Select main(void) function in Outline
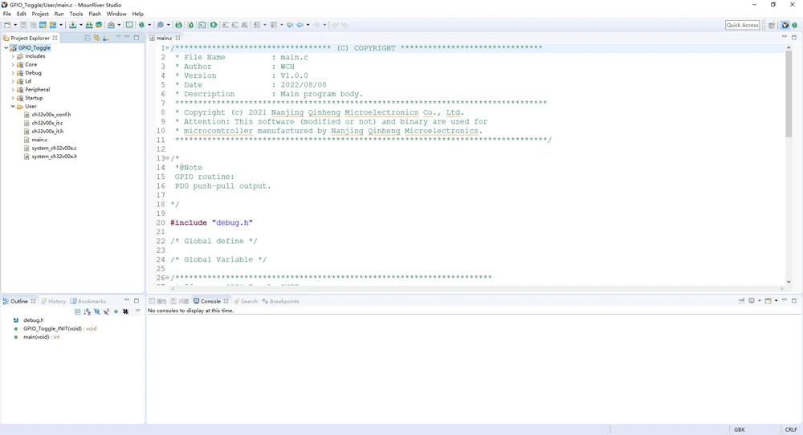This screenshot has height=435, width=803. click(x=41, y=337)
